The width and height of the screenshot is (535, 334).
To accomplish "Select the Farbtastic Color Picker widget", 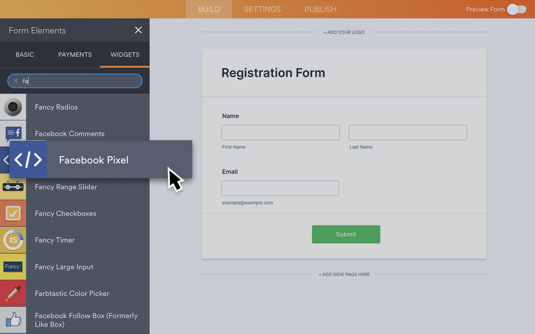I will pyautogui.click(x=13, y=293).
